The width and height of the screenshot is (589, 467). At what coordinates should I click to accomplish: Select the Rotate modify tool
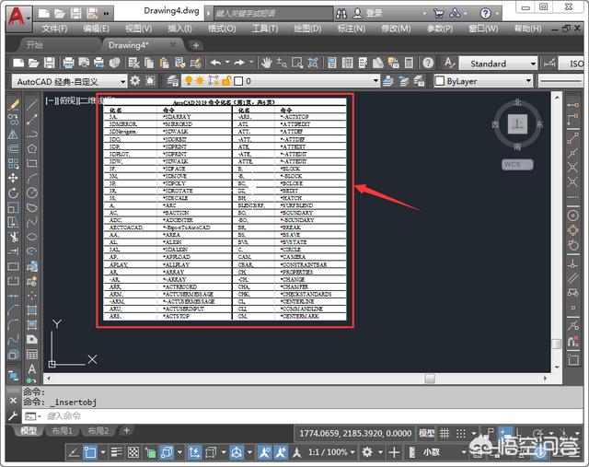point(14,193)
